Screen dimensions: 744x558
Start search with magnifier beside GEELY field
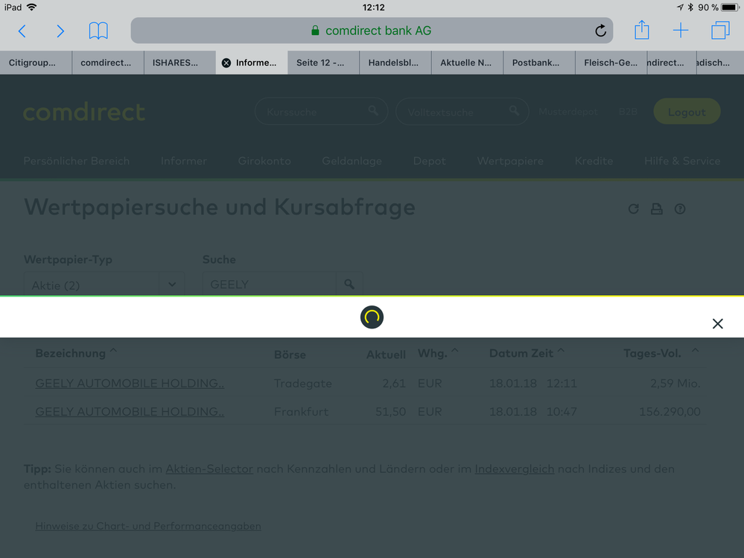pyautogui.click(x=349, y=284)
